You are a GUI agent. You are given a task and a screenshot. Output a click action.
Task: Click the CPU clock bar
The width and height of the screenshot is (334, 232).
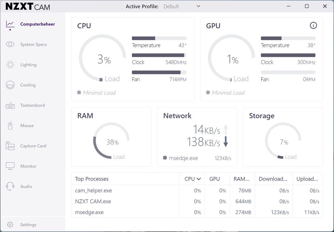(159, 55)
